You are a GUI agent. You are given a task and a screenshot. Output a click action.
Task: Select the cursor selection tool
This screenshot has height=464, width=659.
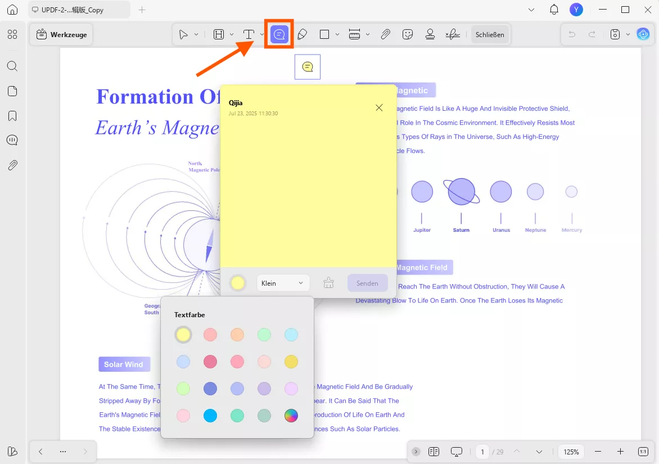[183, 34]
